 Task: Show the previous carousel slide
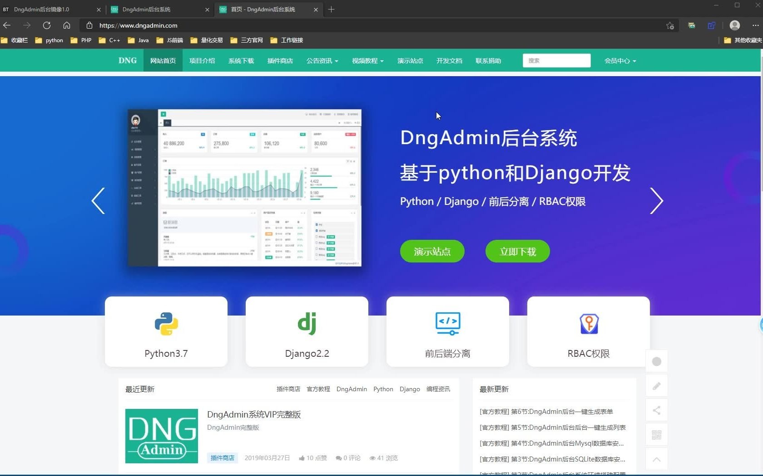pyautogui.click(x=98, y=201)
